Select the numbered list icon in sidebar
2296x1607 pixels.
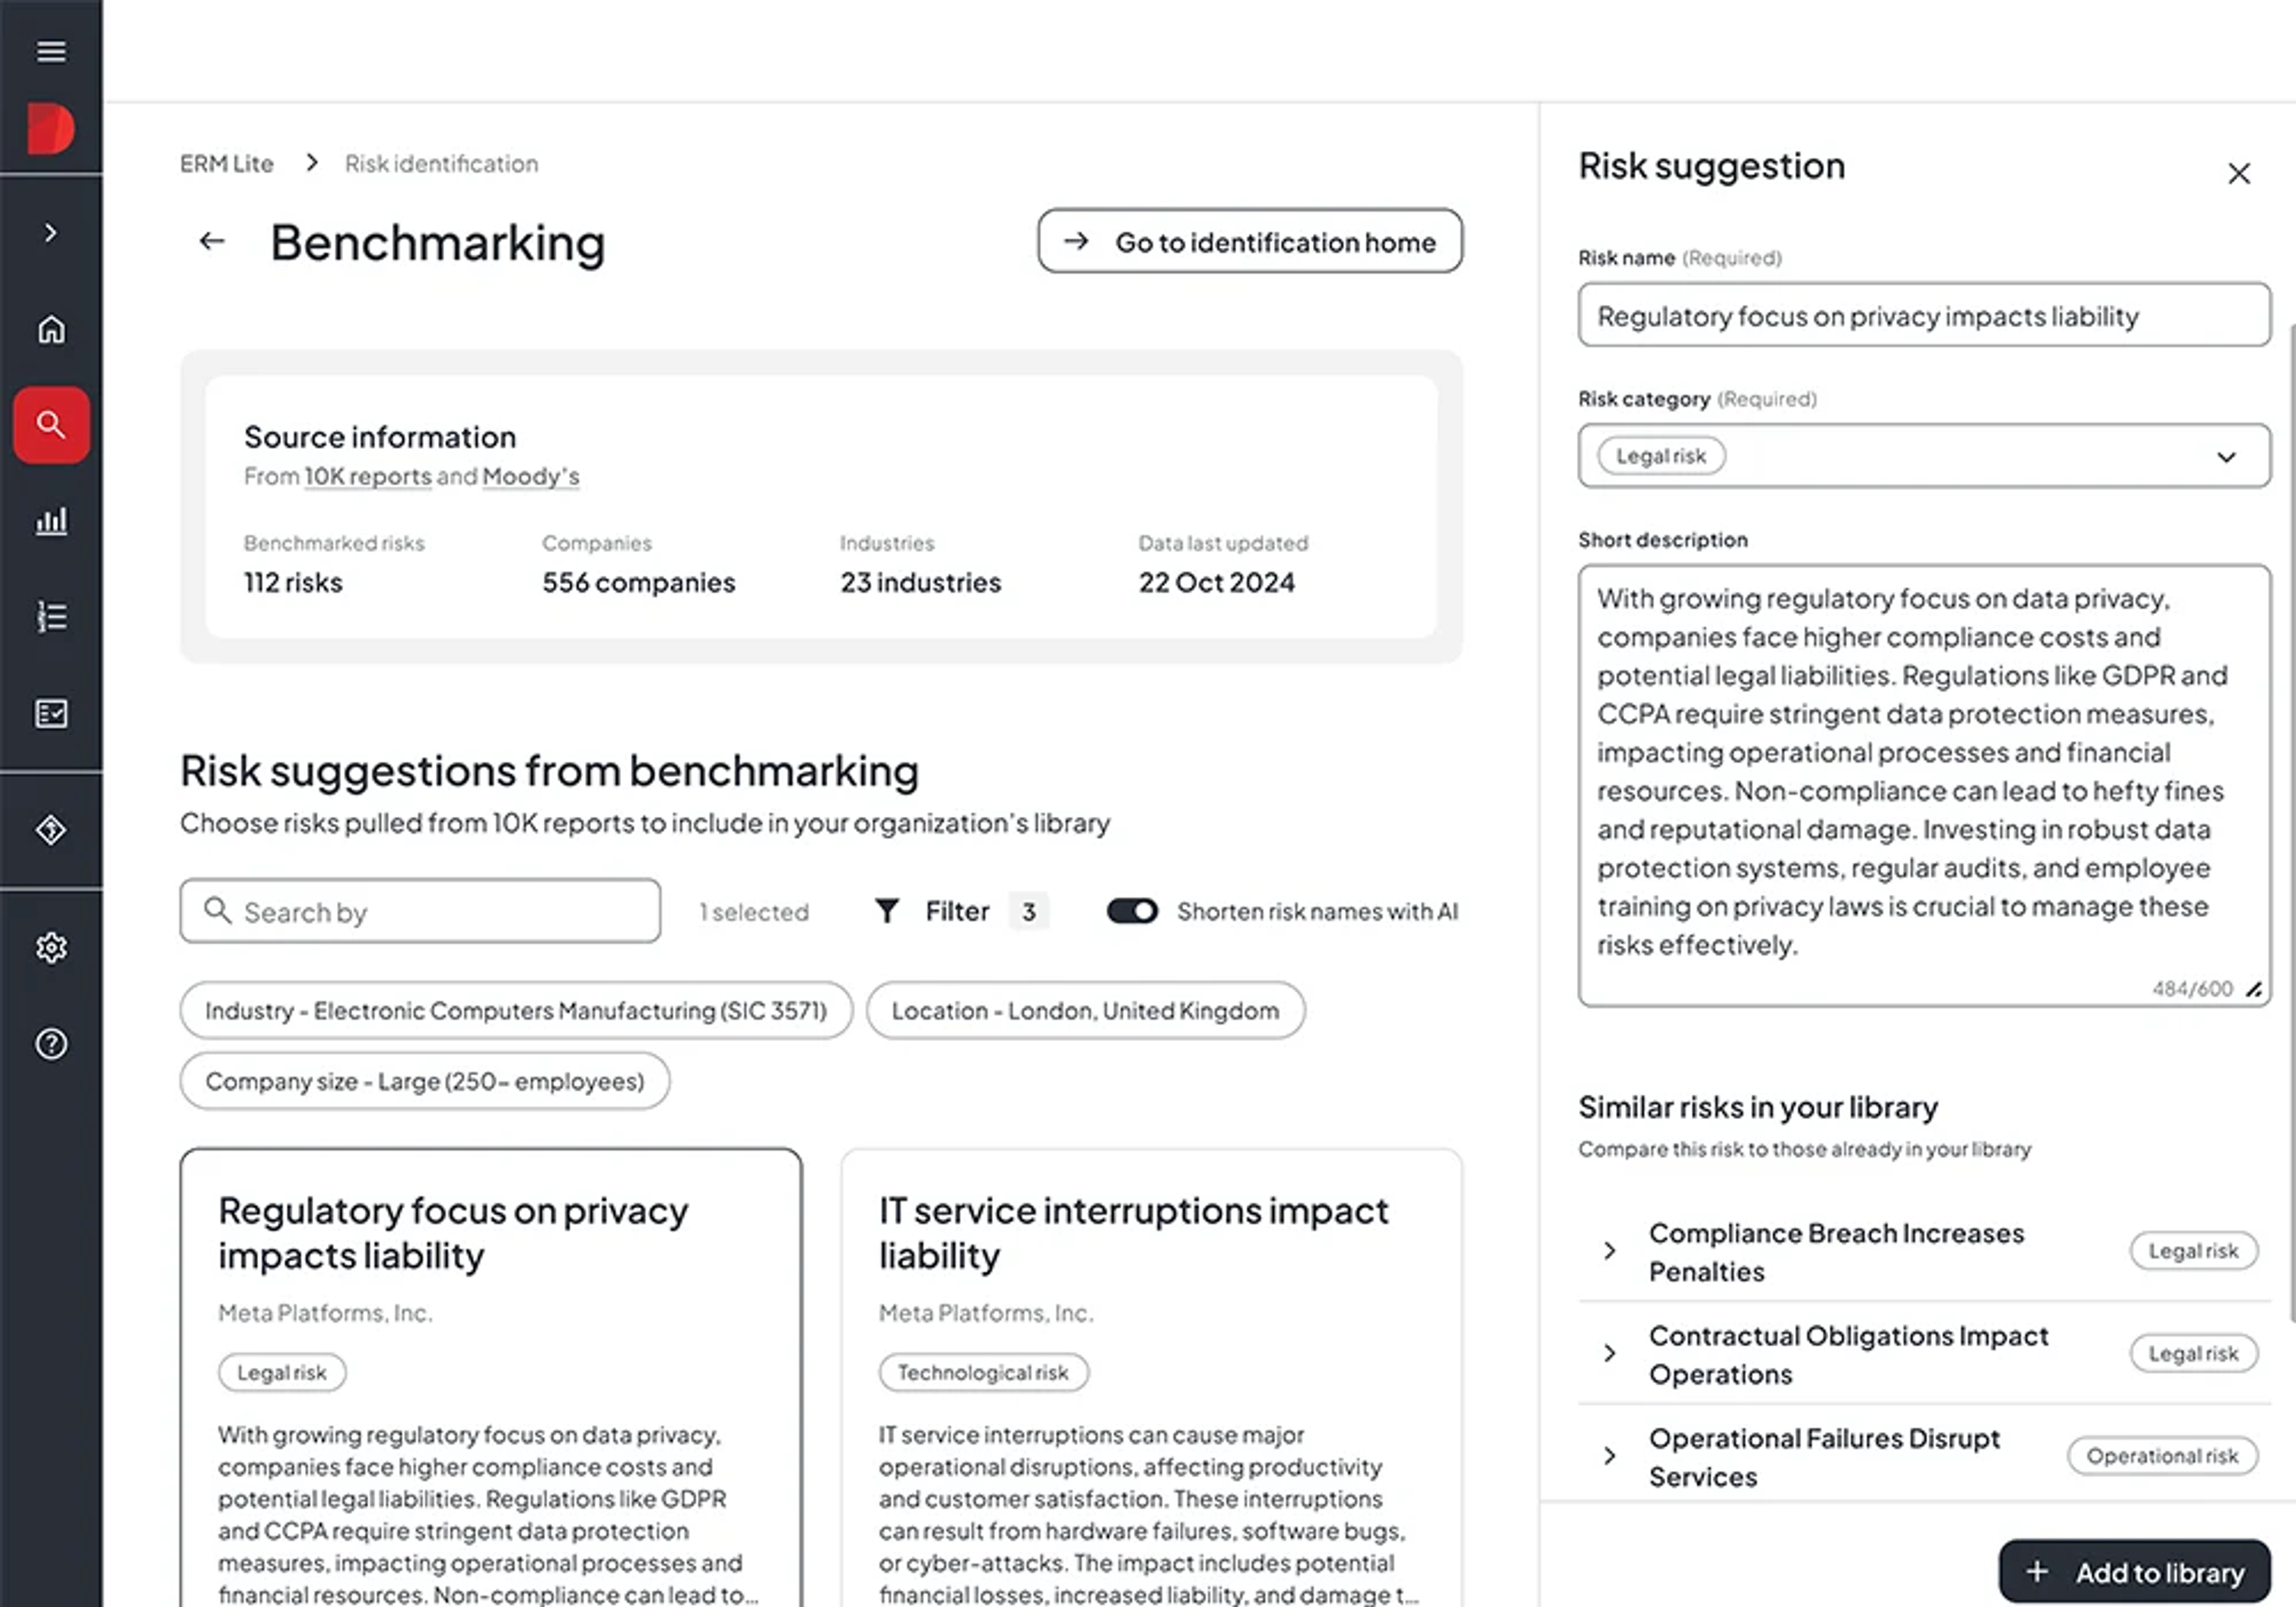51,616
